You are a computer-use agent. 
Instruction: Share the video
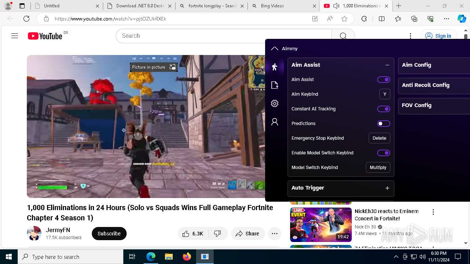point(248,234)
